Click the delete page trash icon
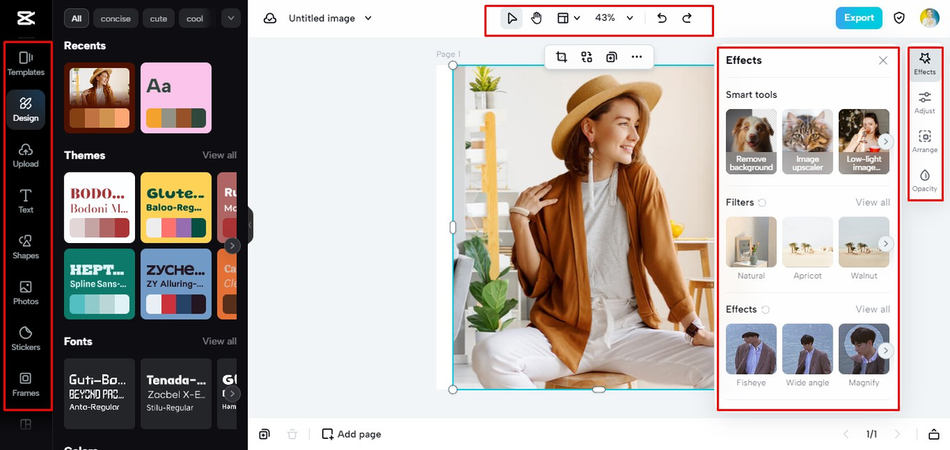Image resolution: width=950 pixels, height=450 pixels. [292, 434]
